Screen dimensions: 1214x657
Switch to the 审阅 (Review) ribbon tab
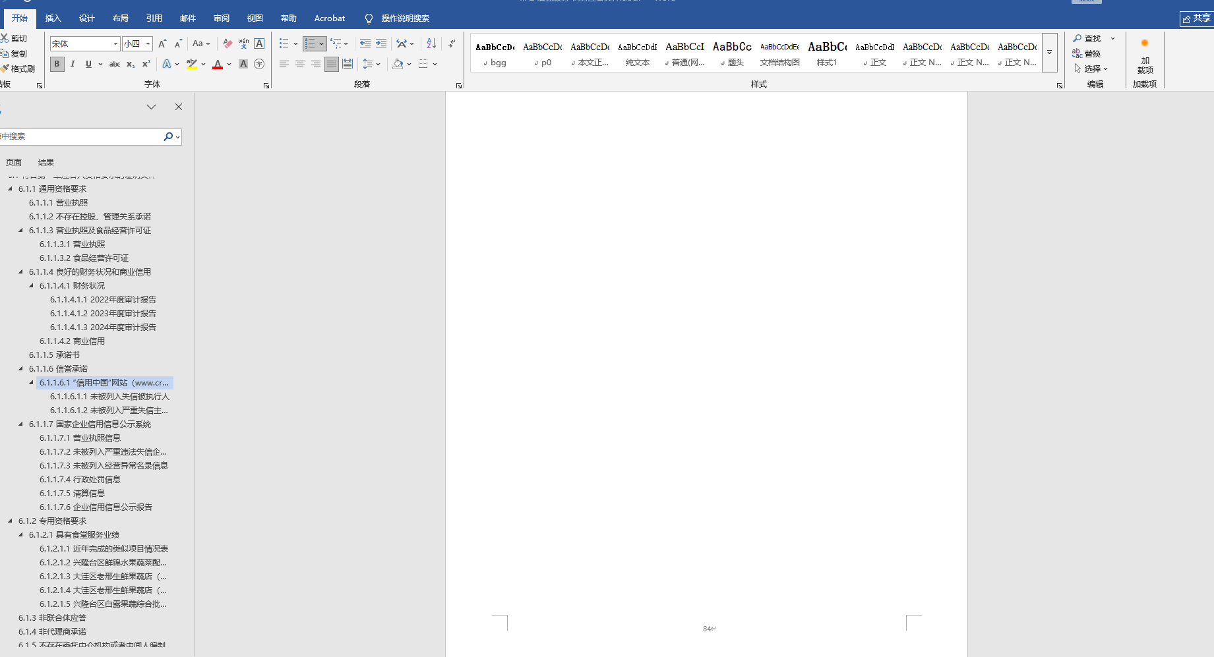[222, 18]
